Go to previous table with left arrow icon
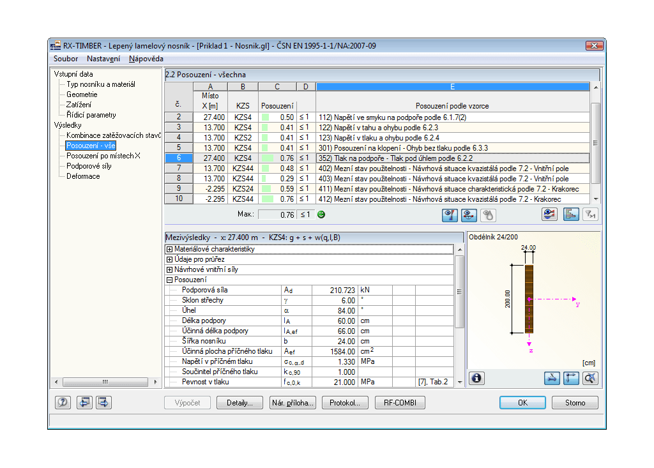 85,402
